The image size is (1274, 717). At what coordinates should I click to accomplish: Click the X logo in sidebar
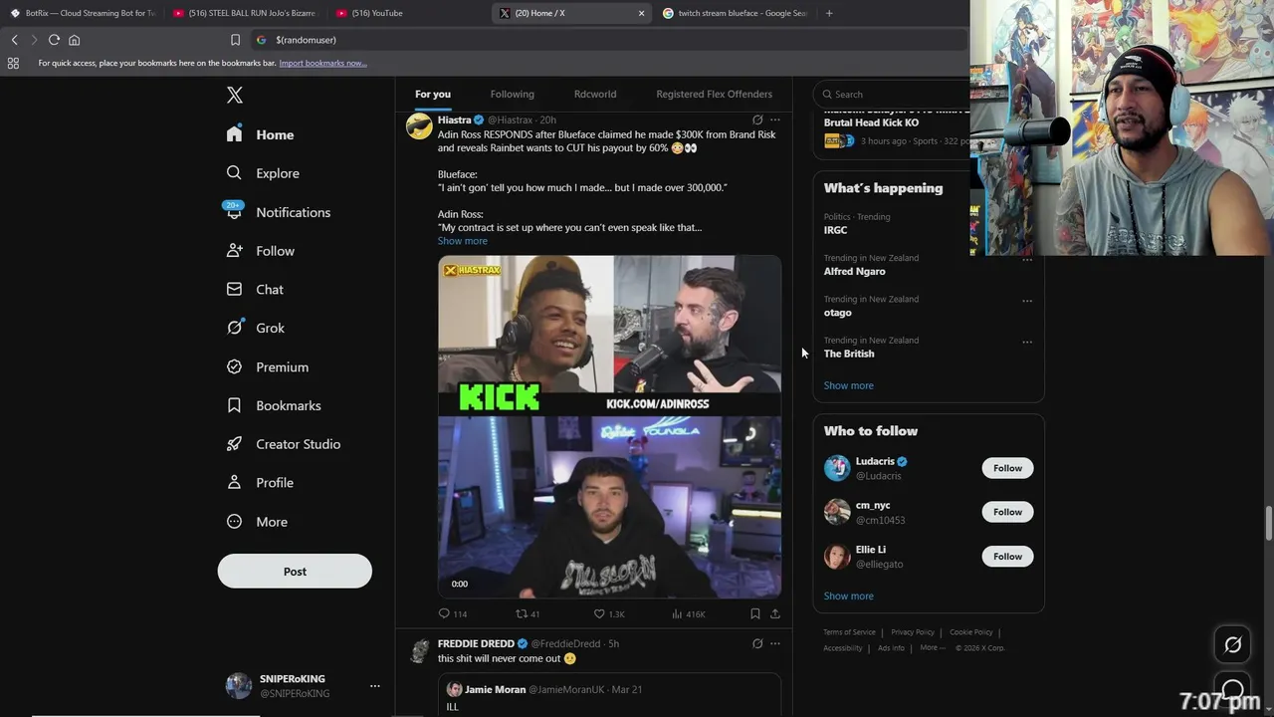pos(234,96)
